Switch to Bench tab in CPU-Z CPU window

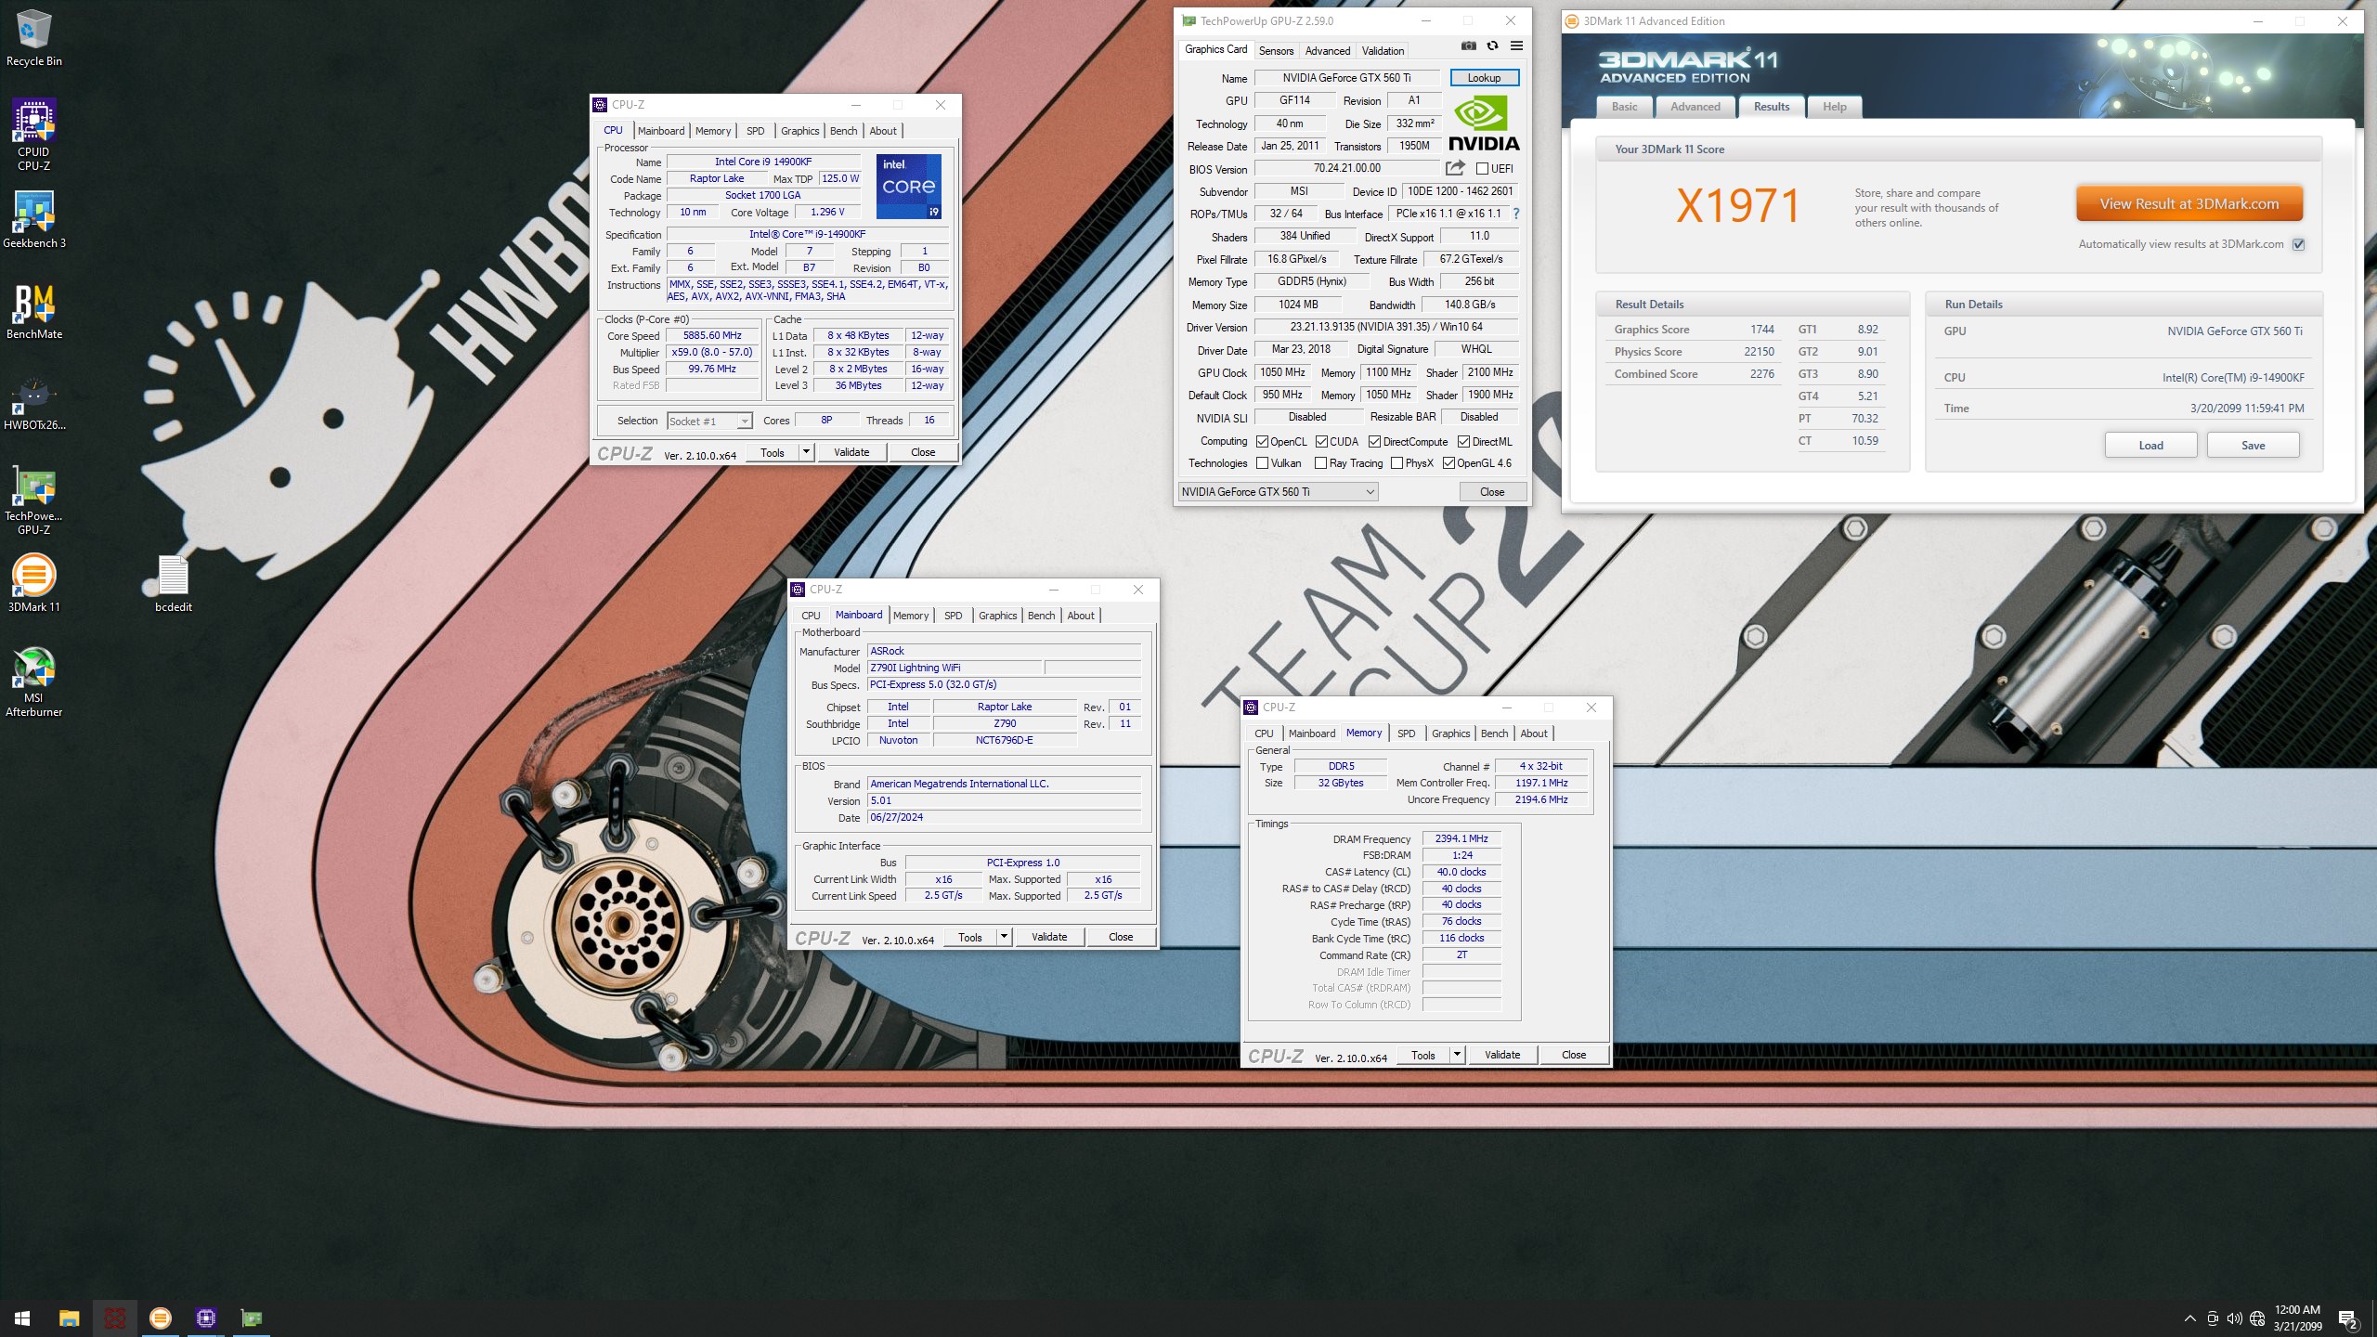[843, 131]
